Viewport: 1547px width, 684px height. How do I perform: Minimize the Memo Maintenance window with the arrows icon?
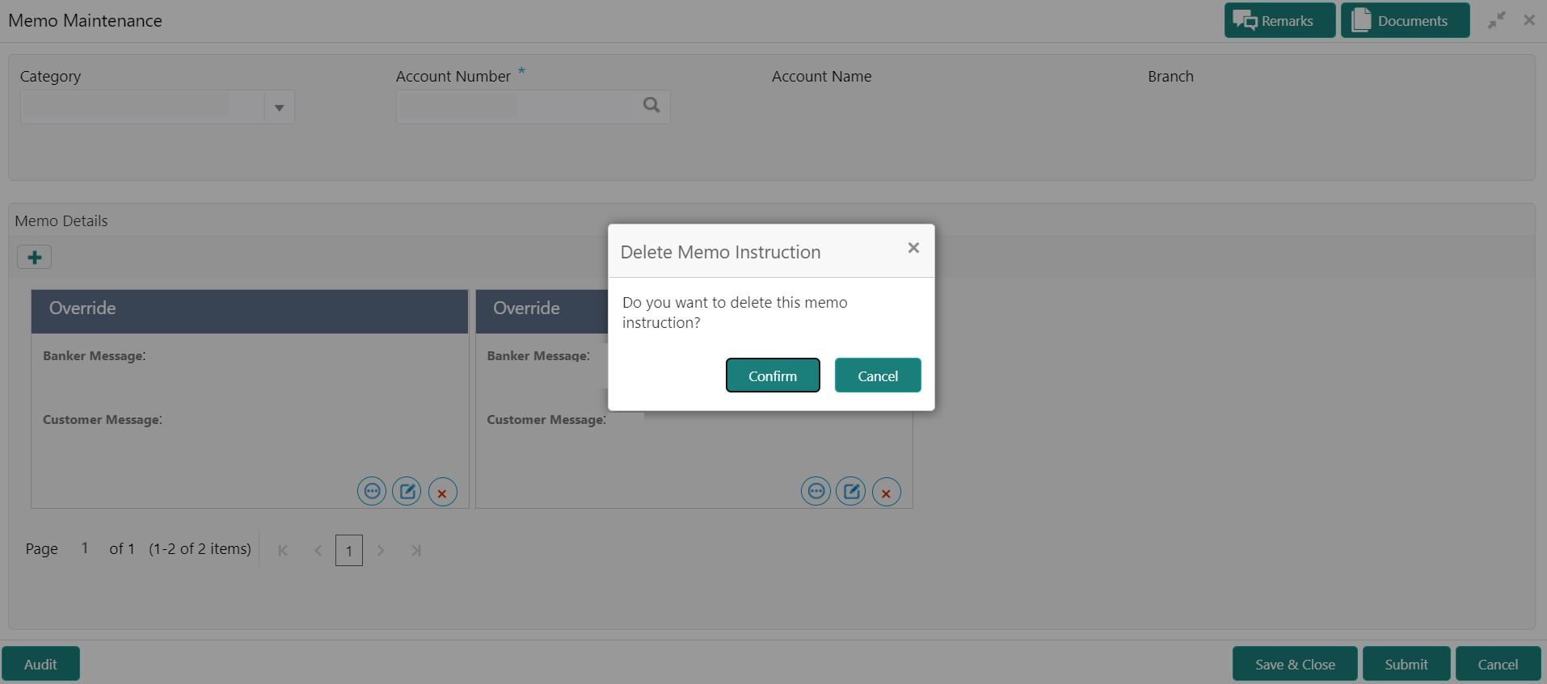coord(1497,21)
